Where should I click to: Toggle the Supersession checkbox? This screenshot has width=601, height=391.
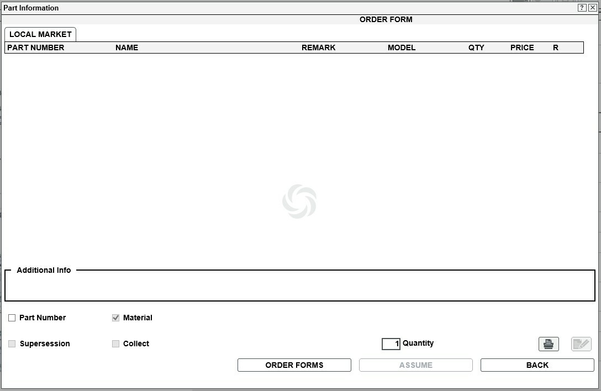[12, 344]
